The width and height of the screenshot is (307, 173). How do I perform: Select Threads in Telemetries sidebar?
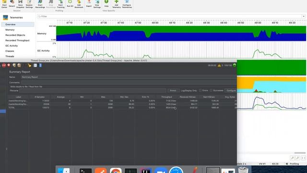point(10,56)
